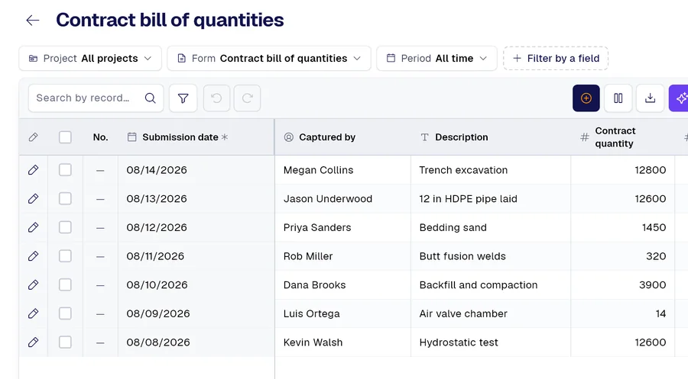Viewport: 688px width, 379px height.
Task: Click Filter by a field button
Action: click(x=556, y=58)
